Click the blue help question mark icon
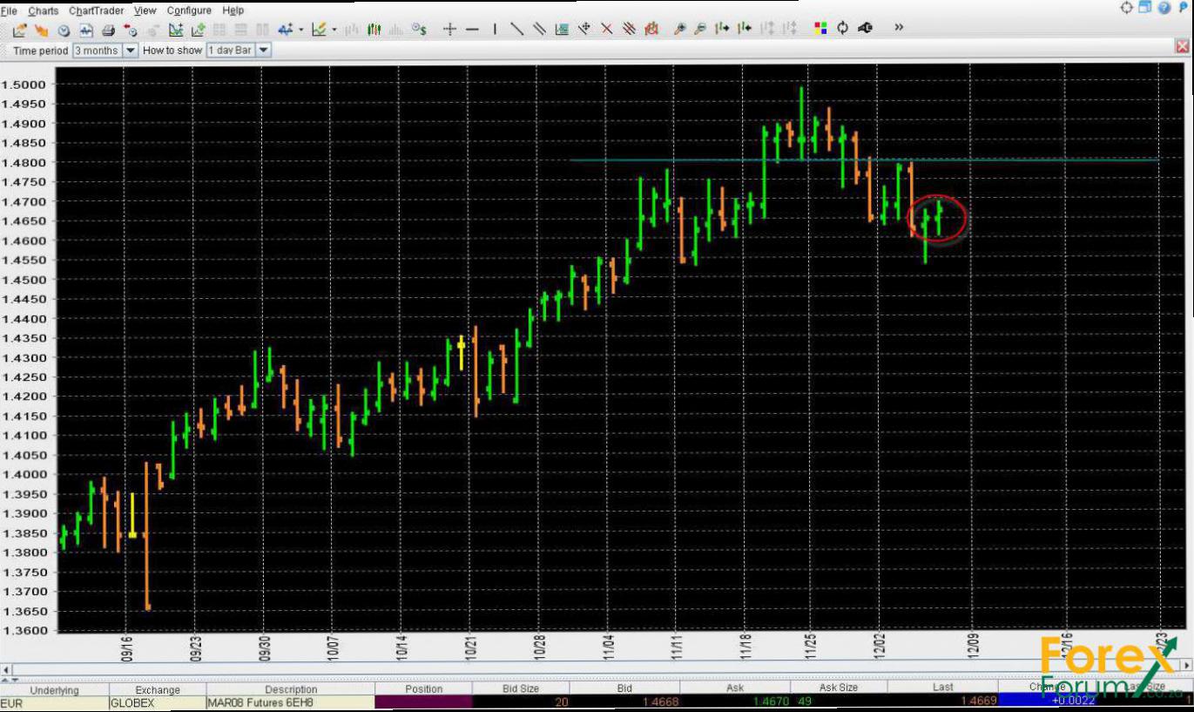 pos(1164,9)
